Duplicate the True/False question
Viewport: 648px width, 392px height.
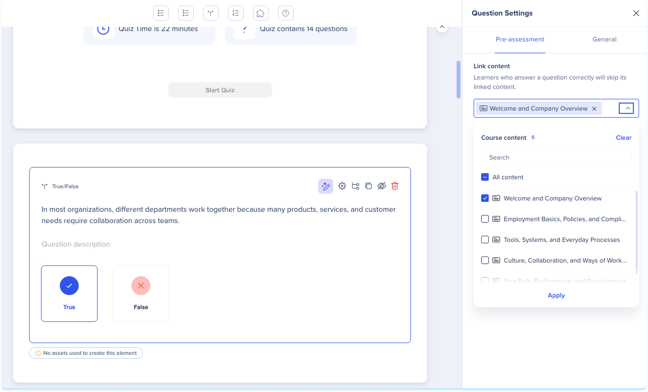[x=369, y=186]
